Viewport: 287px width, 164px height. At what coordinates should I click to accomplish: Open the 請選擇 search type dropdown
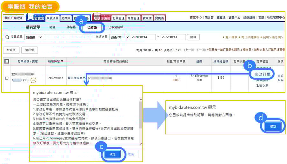tap(33, 37)
